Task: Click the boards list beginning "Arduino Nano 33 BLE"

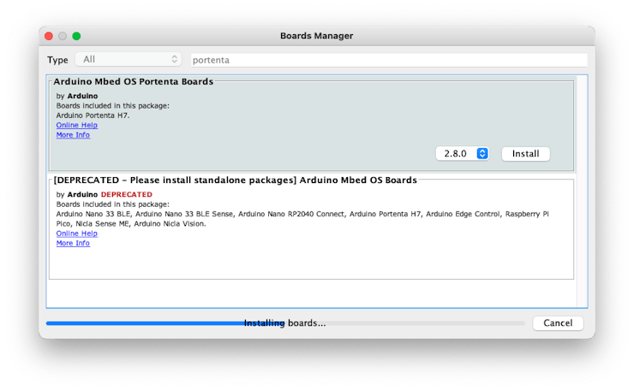Action: (x=302, y=219)
